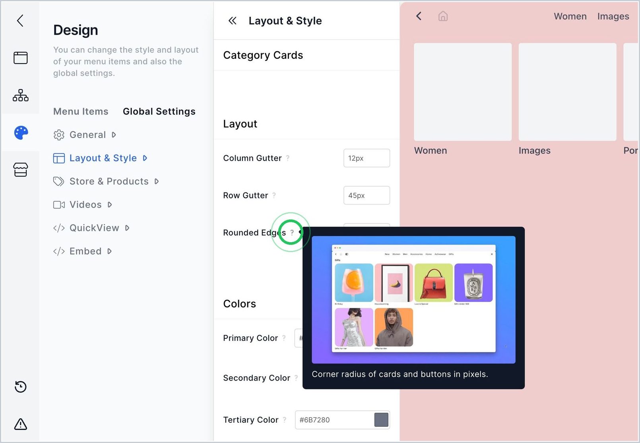The height and width of the screenshot is (443, 640).
Task: Open the warning triangle icon in sidebar
Action: pyautogui.click(x=21, y=424)
